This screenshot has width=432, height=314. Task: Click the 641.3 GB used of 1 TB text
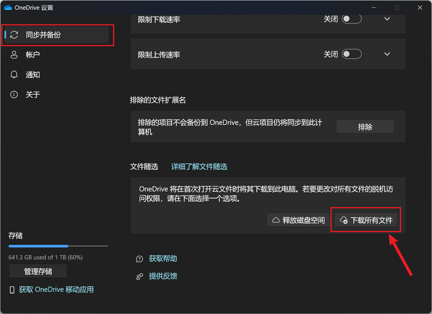coord(46,257)
